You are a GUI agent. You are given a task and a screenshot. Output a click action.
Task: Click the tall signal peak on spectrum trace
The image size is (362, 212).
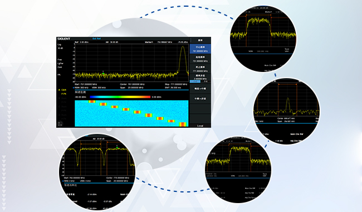(x=183, y=47)
